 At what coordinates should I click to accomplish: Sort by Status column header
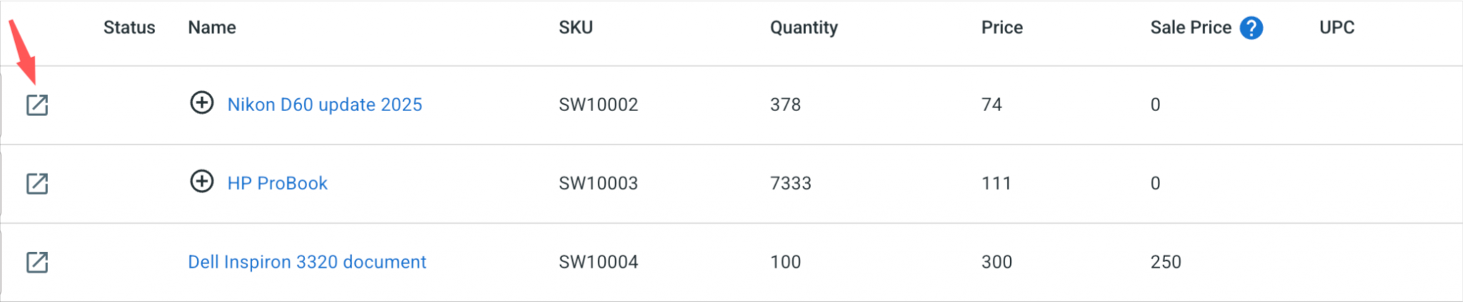tap(129, 28)
